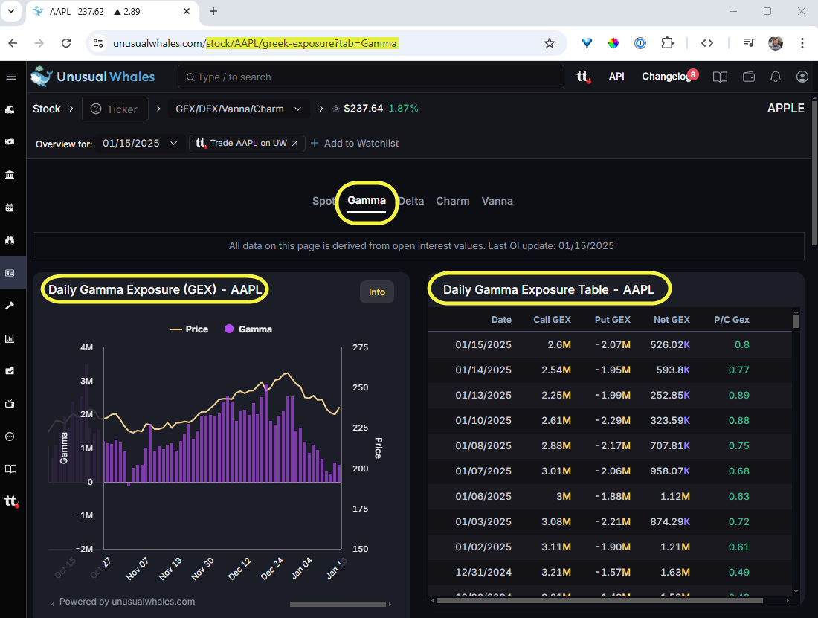Image resolution: width=818 pixels, height=618 pixels.
Task: Select the 01/06/2025 table row date
Action: click(483, 497)
